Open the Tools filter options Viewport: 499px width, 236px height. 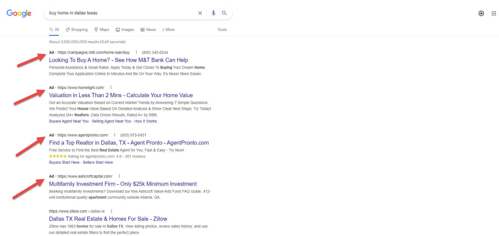point(222,29)
